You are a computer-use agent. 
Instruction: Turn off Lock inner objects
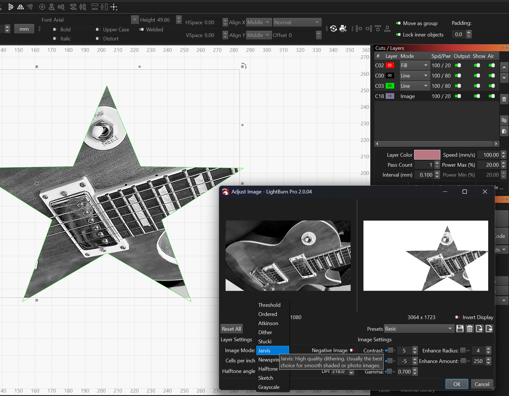398,34
